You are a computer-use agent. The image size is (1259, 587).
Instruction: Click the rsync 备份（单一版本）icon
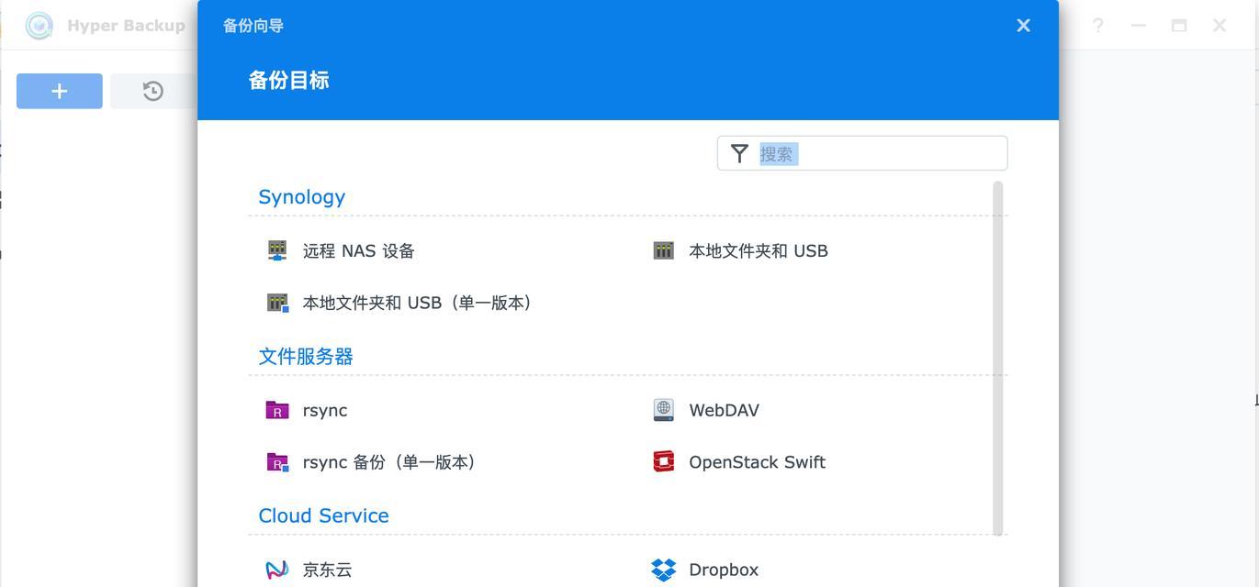pyautogui.click(x=277, y=462)
